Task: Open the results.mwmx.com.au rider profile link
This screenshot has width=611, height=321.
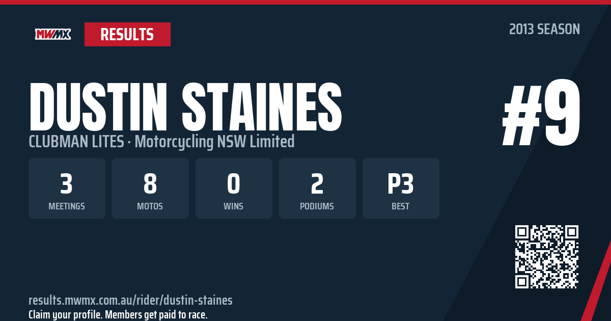Action: tap(130, 300)
